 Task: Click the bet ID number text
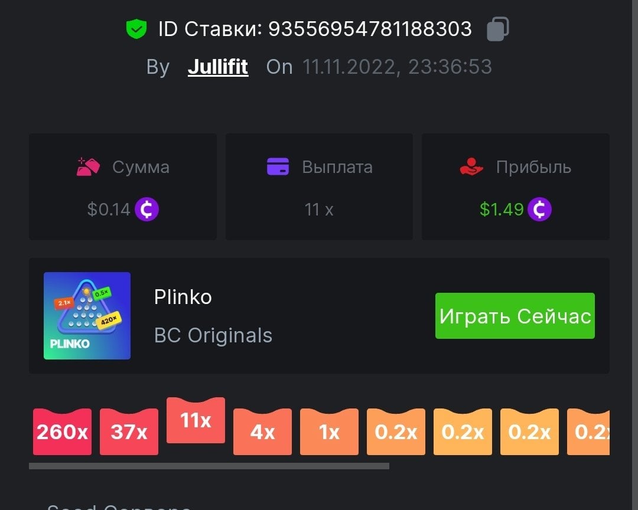pyautogui.click(x=370, y=29)
